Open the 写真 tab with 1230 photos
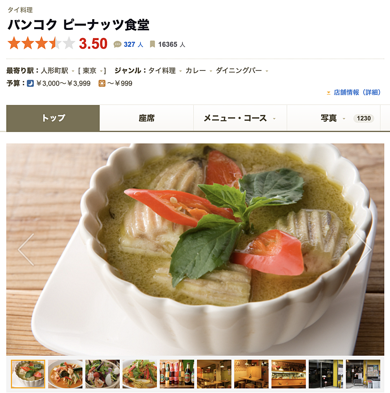Screen dimensions: 390x393 [334, 118]
